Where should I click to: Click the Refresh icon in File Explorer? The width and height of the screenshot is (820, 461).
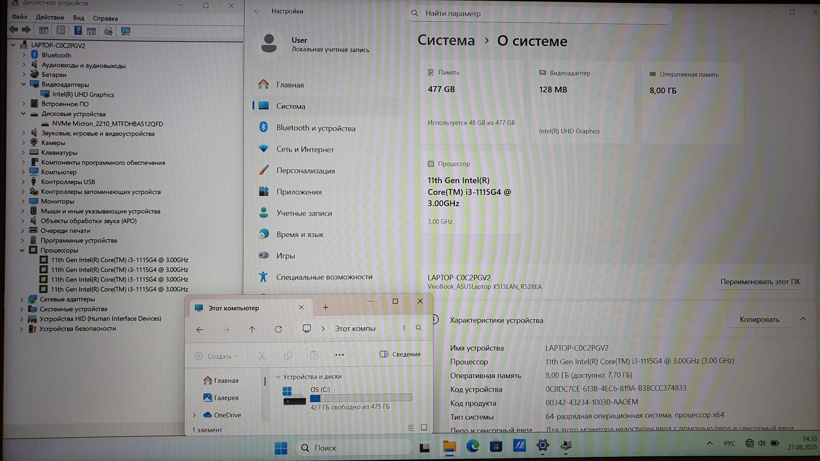click(x=278, y=329)
